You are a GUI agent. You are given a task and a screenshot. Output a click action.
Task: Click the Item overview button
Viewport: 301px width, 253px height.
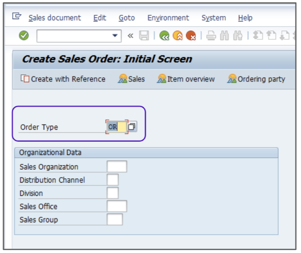click(186, 79)
